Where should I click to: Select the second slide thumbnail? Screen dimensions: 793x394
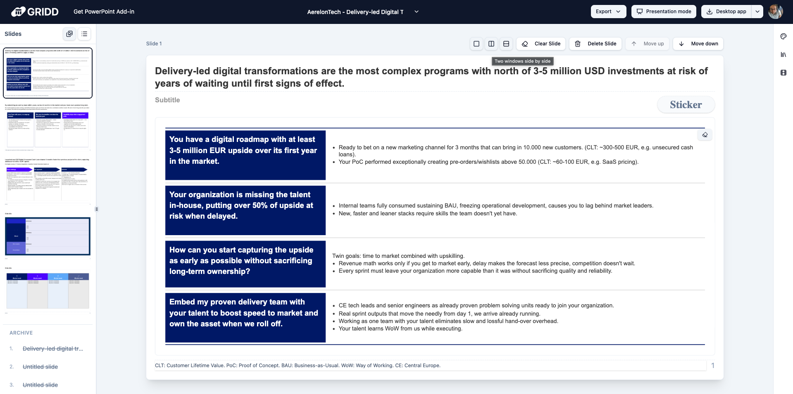coord(48,127)
